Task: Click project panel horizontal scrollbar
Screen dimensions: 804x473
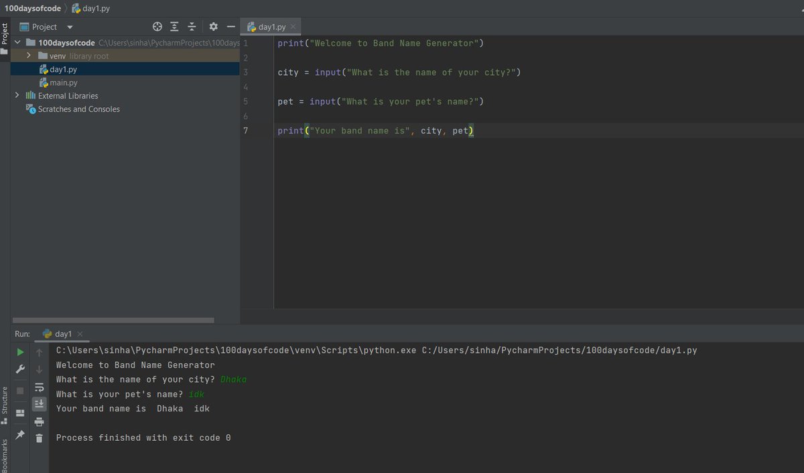Action: [x=113, y=320]
